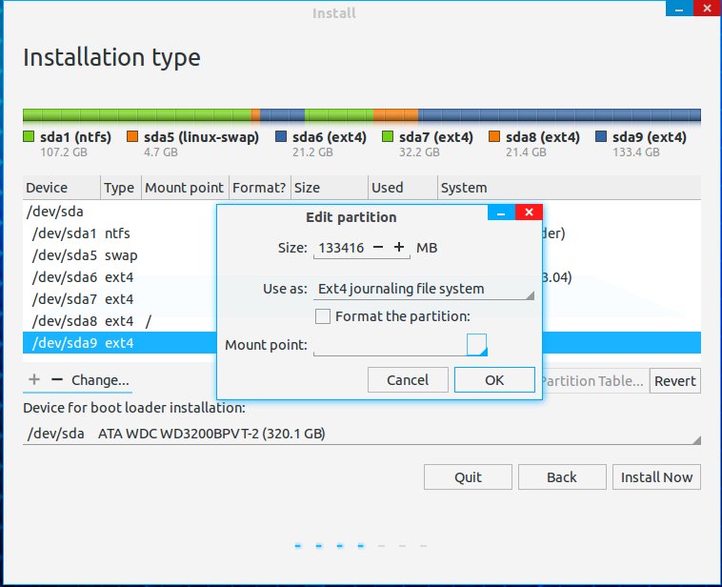Expand the Mount point dropdown arrow
The width and height of the screenshot is (722, 587).
pyautogui.click(x=477, y=344)
